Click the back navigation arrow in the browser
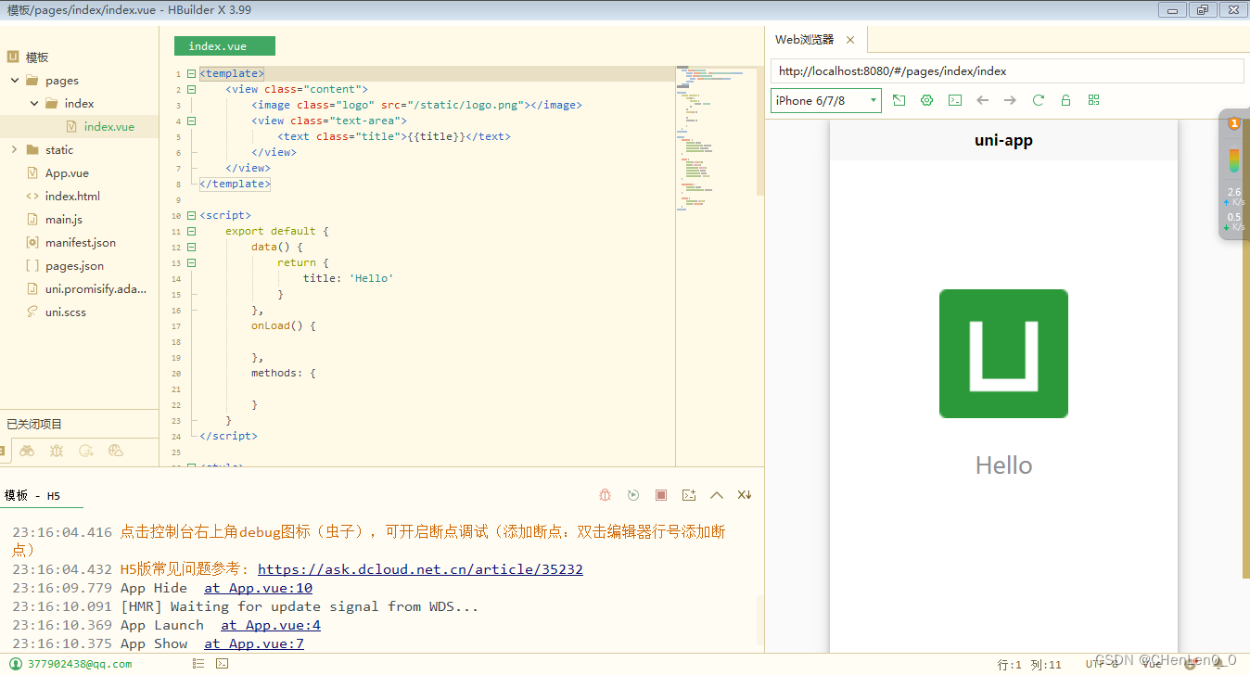The image size is (1250, 675). (x=982, y=100)
